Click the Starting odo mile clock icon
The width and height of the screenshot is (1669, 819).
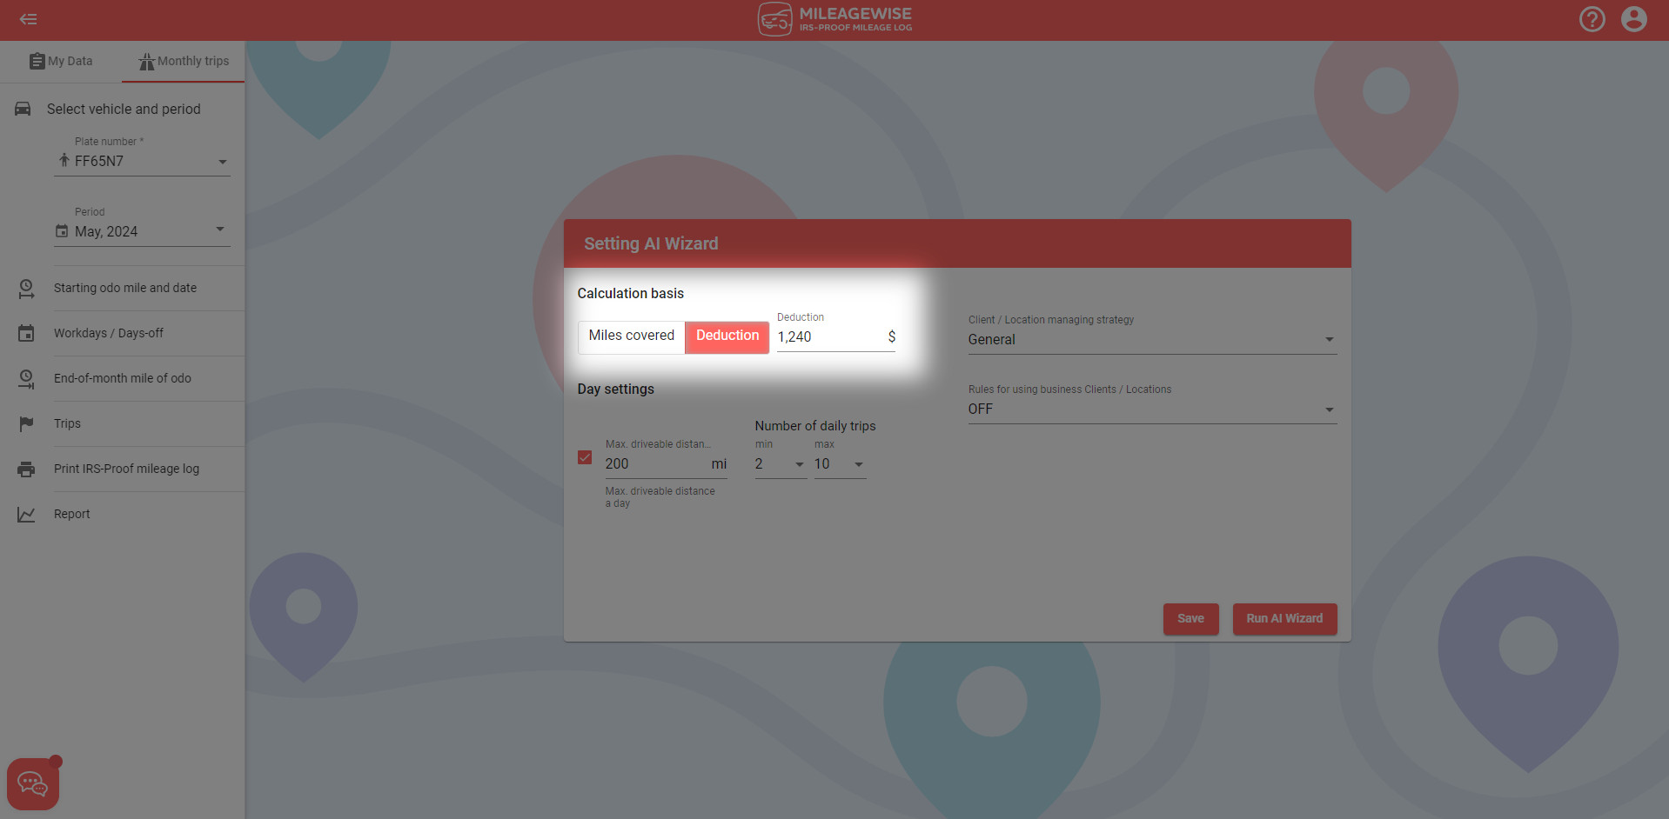[25, 288]
